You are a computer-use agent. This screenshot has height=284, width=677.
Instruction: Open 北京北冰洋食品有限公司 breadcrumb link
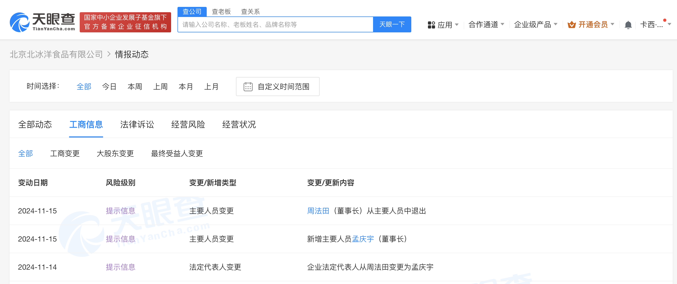(x=56, y=54)
